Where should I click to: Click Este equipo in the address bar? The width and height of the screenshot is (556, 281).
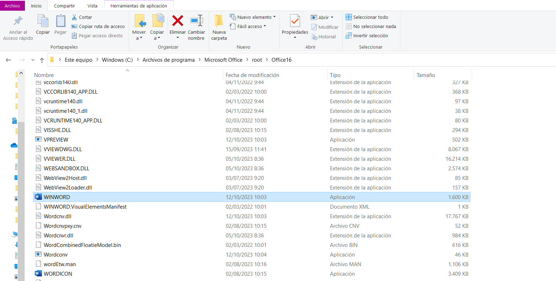(79, 60)
